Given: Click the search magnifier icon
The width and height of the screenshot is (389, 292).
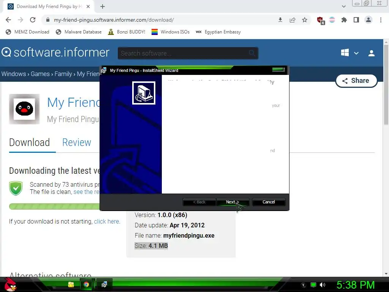Looking at the screenshot, I should (251, 53).
